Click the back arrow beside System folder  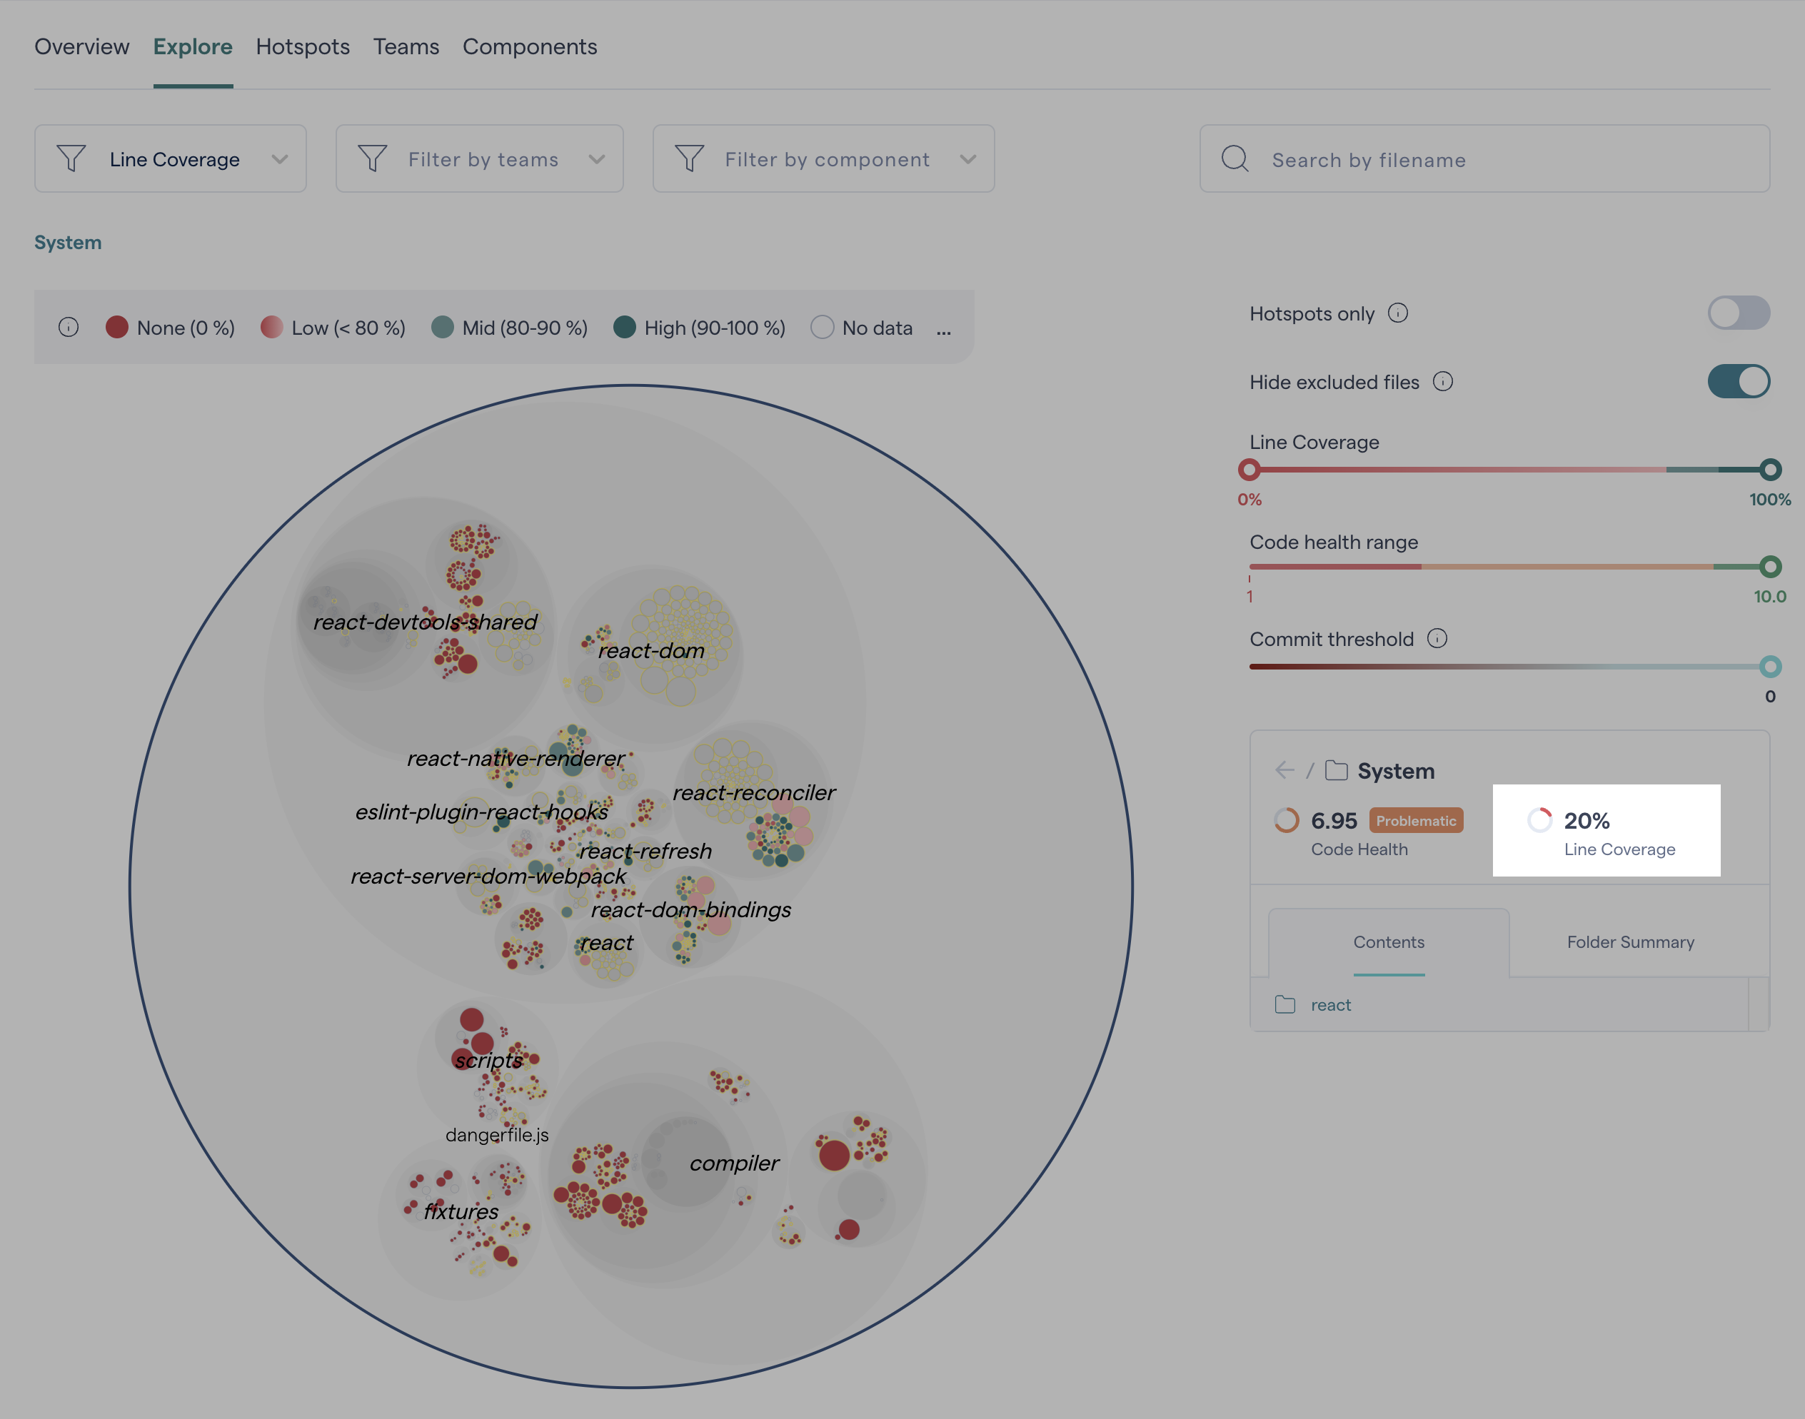(1284, 770)
